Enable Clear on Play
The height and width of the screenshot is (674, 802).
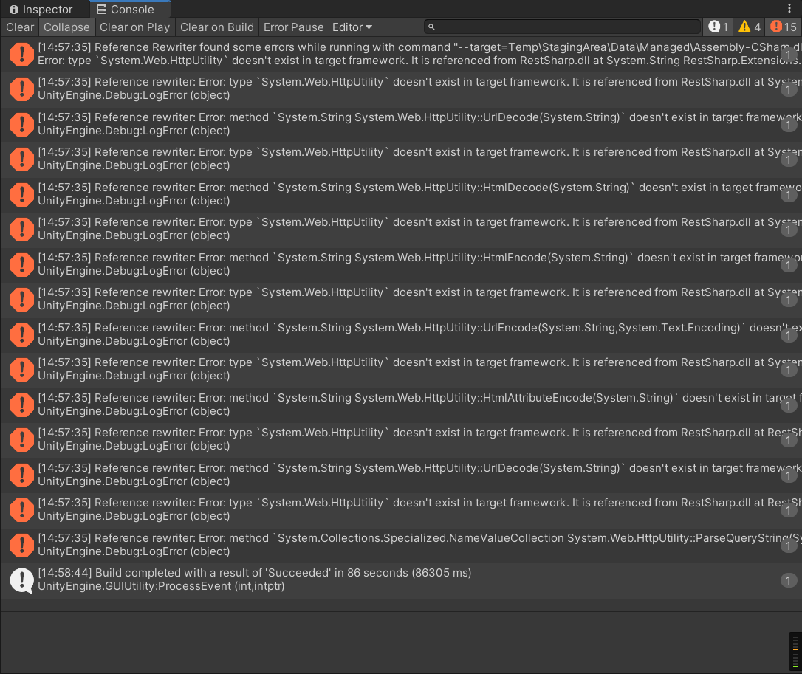pos(134,27)
